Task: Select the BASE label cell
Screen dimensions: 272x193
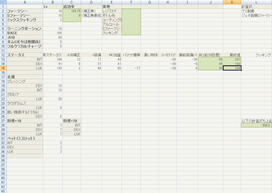Action: click(x=25, y=33)
